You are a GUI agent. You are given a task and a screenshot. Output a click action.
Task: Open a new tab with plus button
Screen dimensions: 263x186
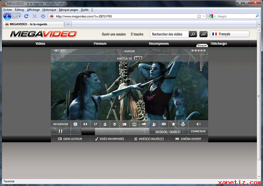pos(68,24)
